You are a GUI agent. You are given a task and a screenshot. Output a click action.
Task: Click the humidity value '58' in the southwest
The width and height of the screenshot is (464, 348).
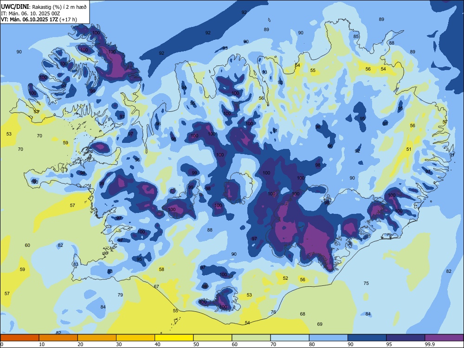coord(161,269)
